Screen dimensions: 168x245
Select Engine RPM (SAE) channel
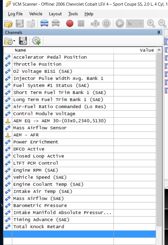tap(80, 170)
